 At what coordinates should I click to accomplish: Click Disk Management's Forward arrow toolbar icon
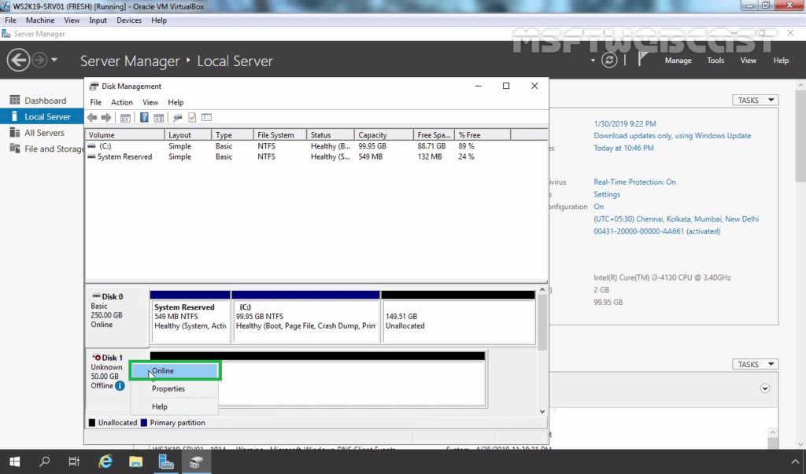click(x=106, y=118)
